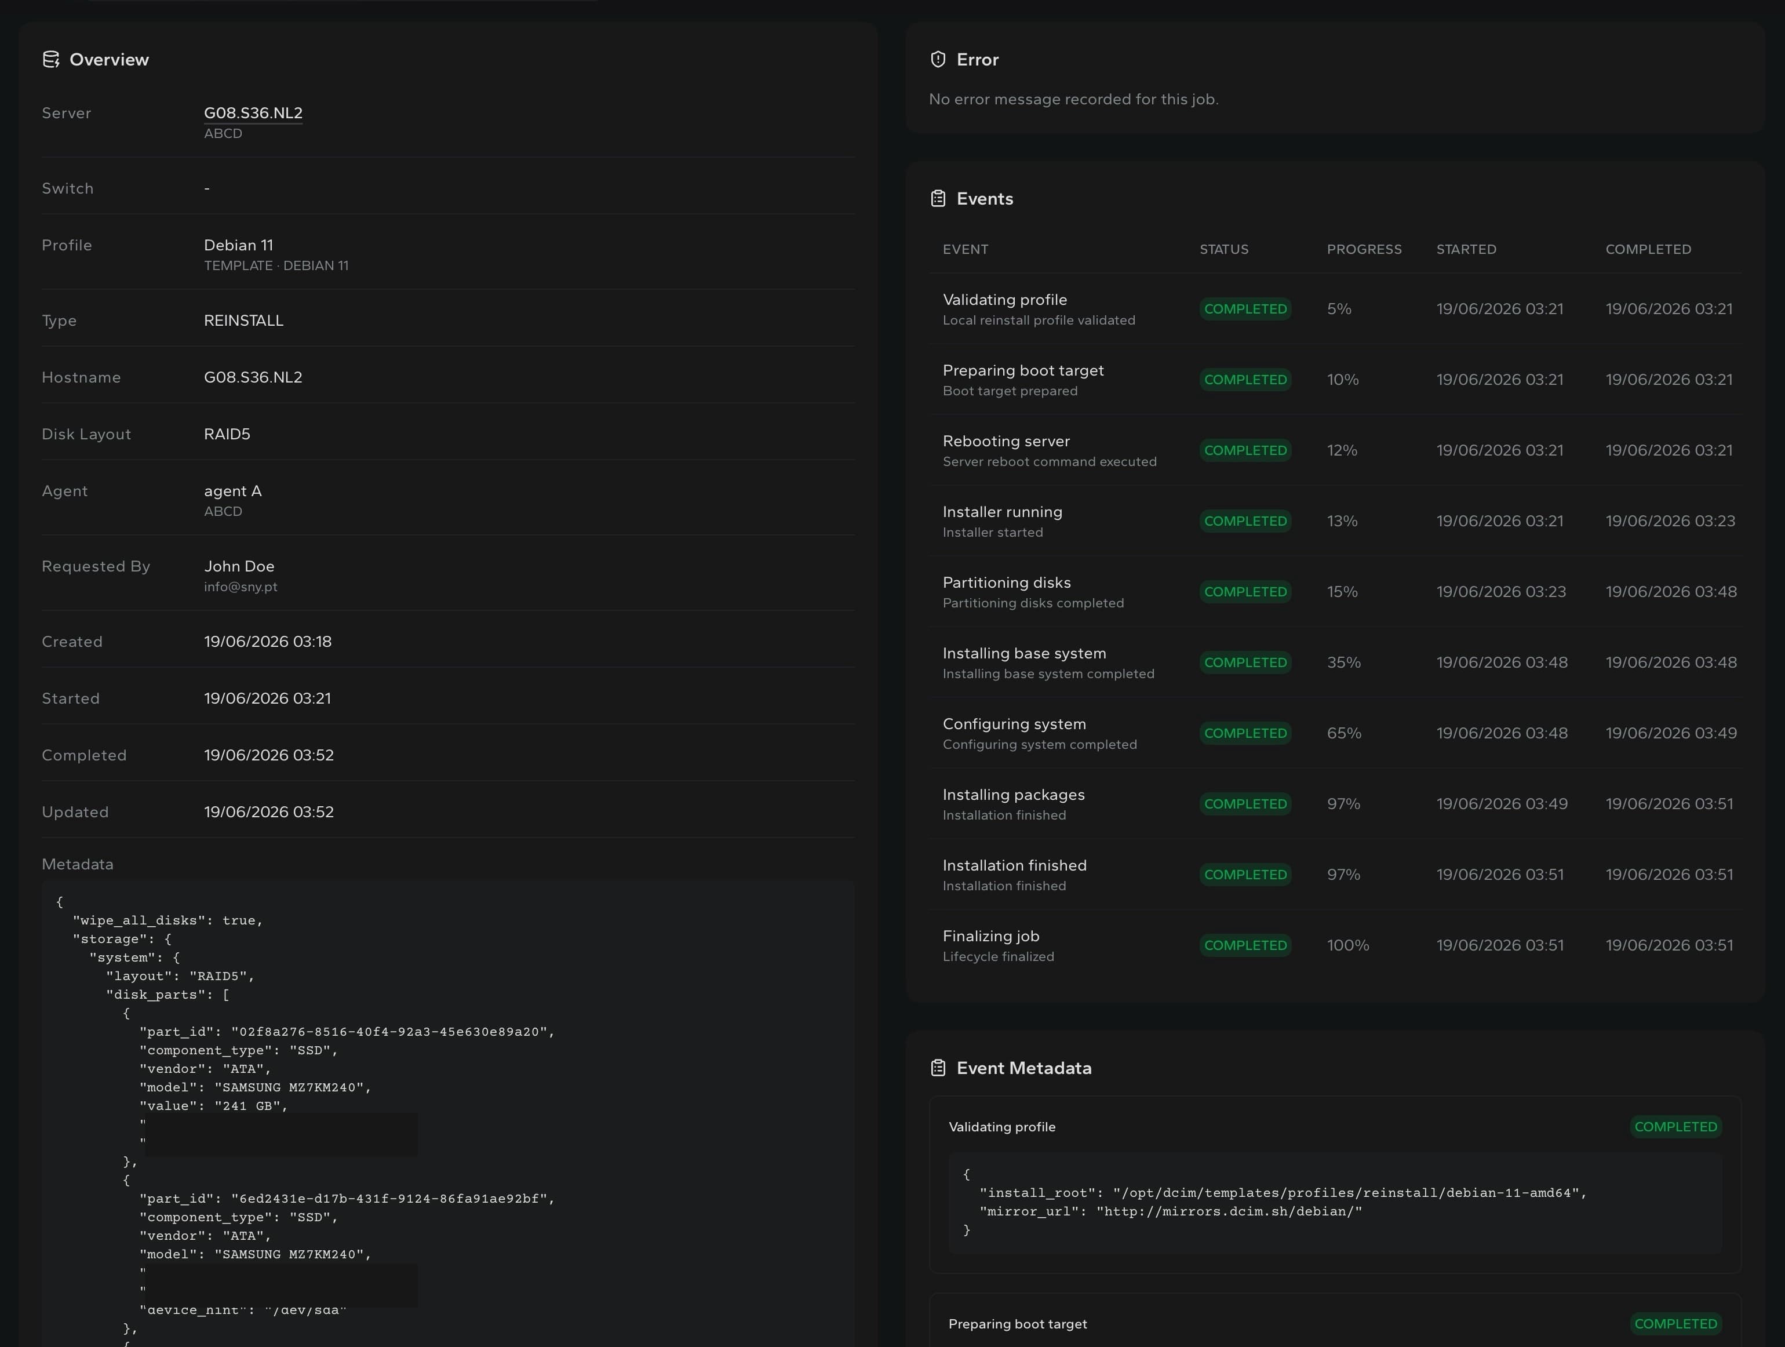This screenshot has width=1785, height=1347.
Task: Click the Error shield icon
Action: pyautogui.click(x=938, y=60)
